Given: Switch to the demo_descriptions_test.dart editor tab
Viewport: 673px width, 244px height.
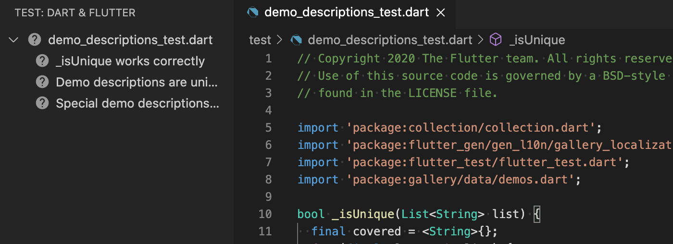Looking at the screenshot, I should pyautogui.click(x=346, y=12).
